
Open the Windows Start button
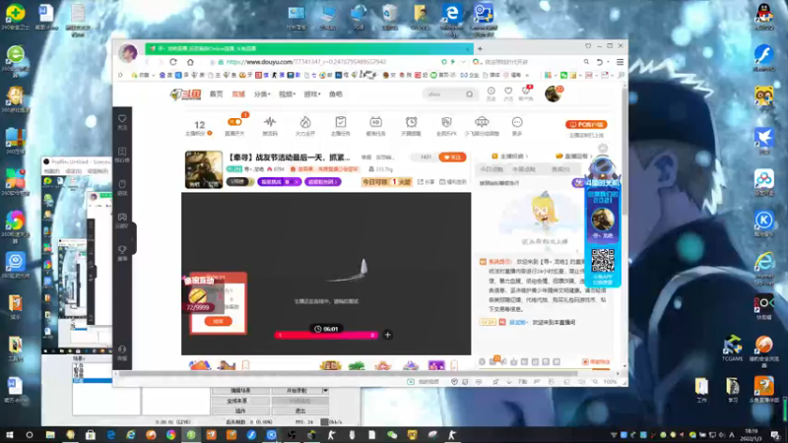coord(9,434)
